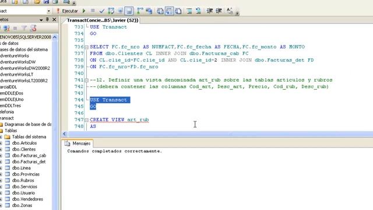Click the Object Explorer filter icon

coord(24,29)
